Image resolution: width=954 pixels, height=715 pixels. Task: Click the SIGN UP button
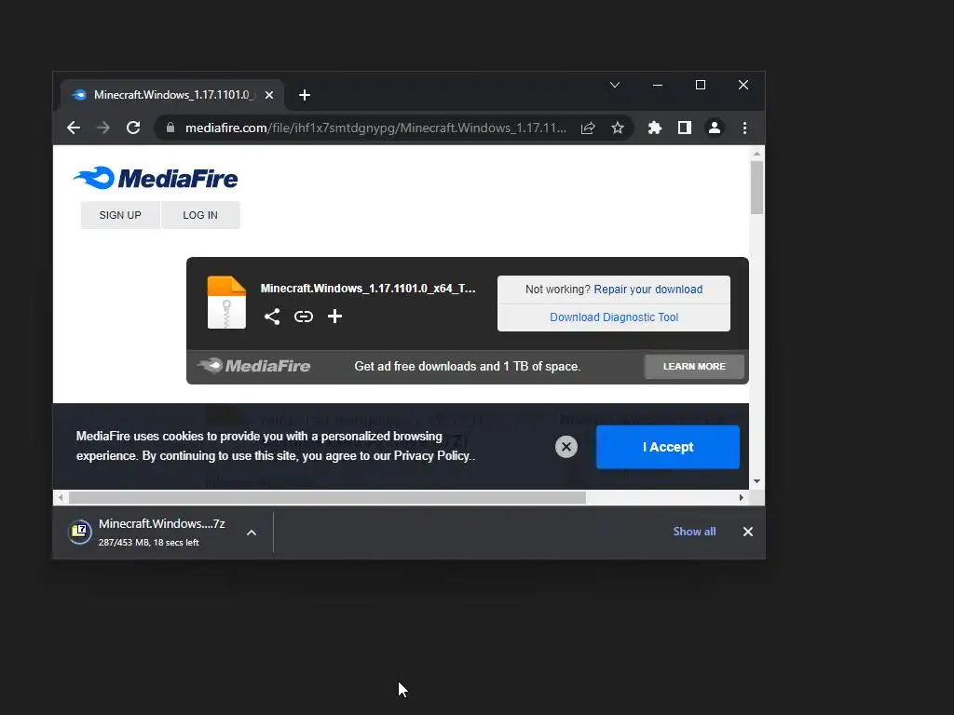[x=120, y=215]
